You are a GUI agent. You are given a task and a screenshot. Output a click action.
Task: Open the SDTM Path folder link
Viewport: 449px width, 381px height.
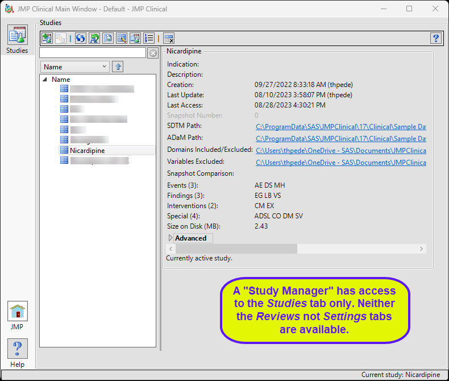(341, 127)
